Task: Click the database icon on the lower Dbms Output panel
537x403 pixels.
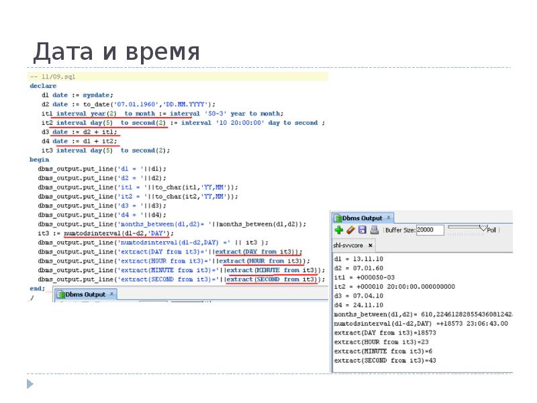Action: tap(62, 294)
